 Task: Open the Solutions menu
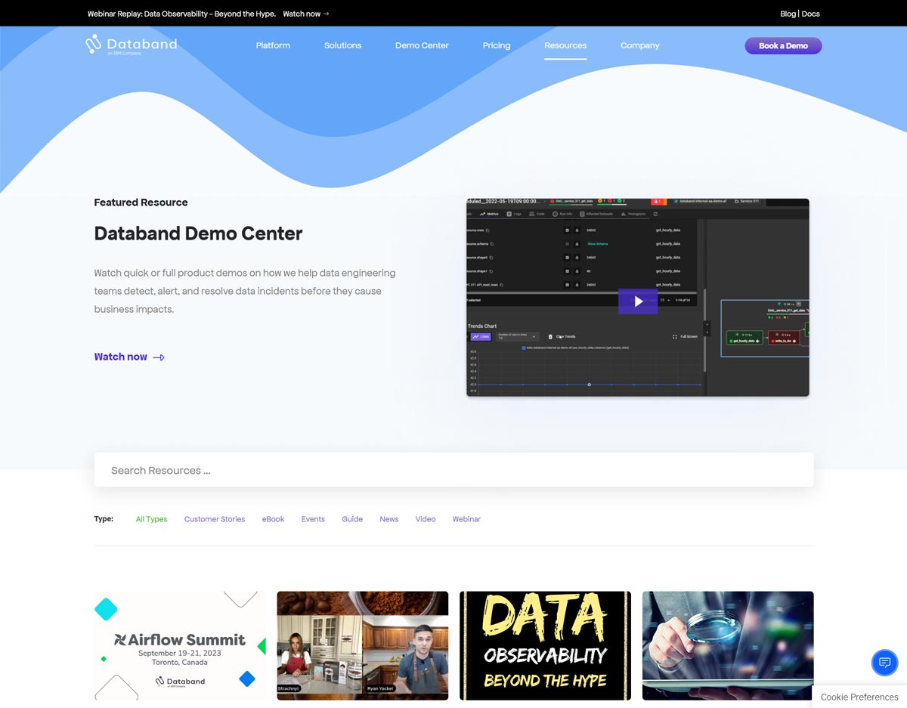pyautogui.click(x=342, y=45)
